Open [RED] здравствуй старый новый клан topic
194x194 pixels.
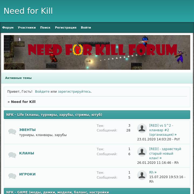(x=165, y=153)
